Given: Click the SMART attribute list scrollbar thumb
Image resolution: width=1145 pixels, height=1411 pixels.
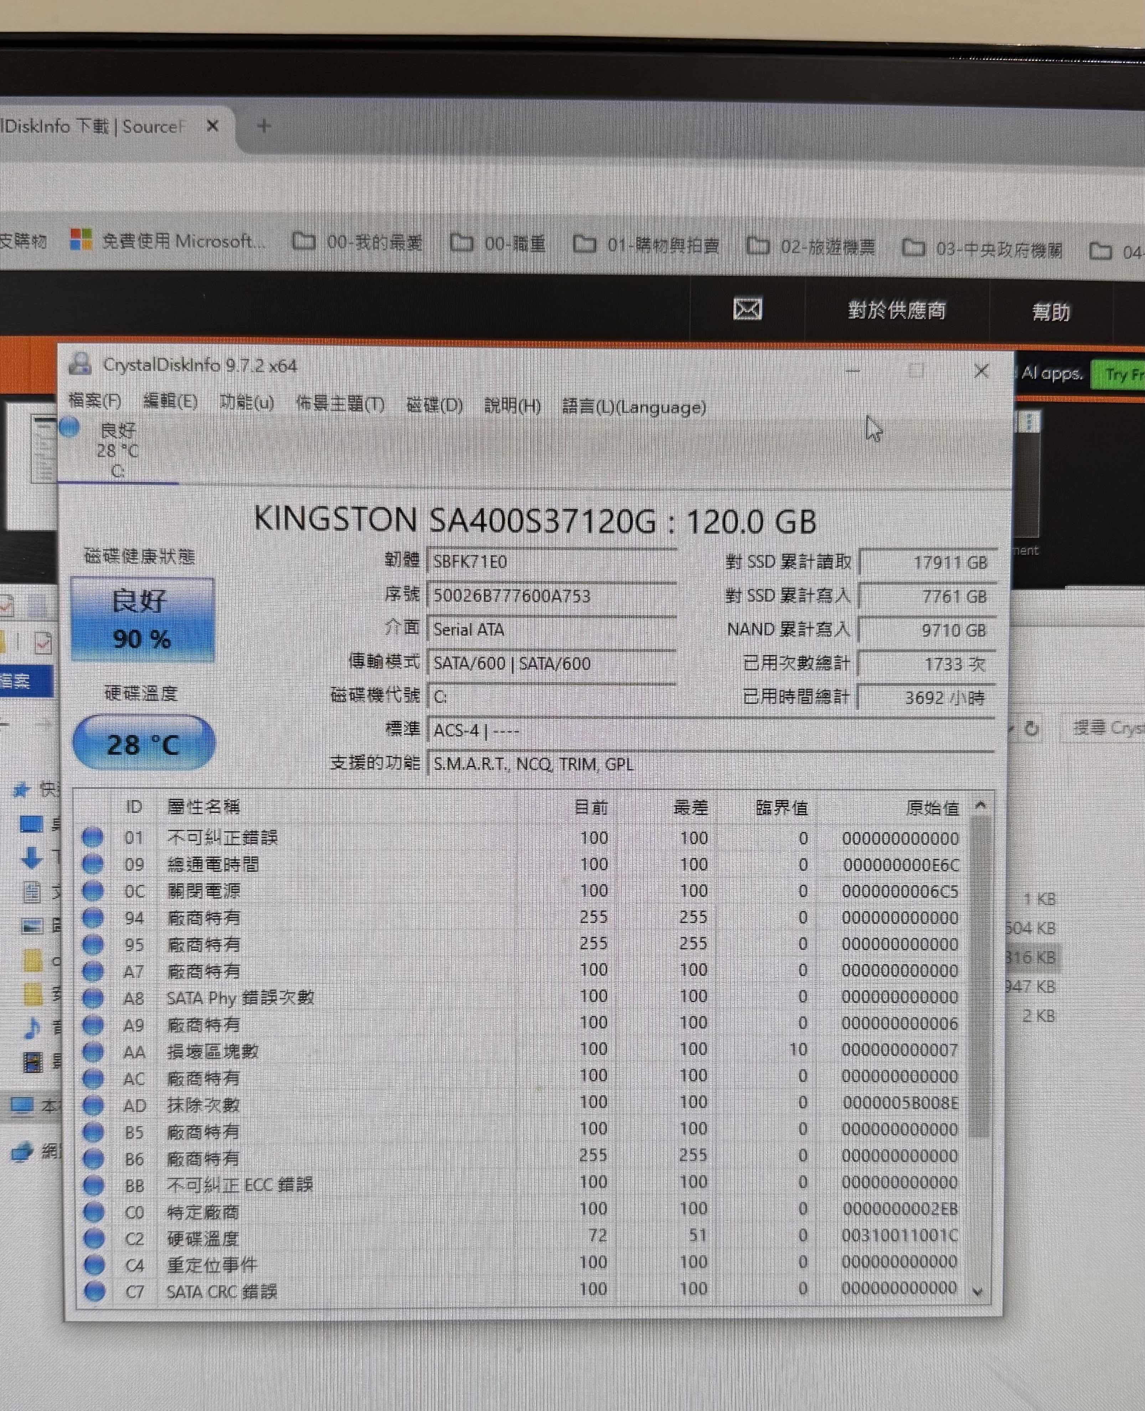Looking at the screenshot, I should [x=980, y=976].
